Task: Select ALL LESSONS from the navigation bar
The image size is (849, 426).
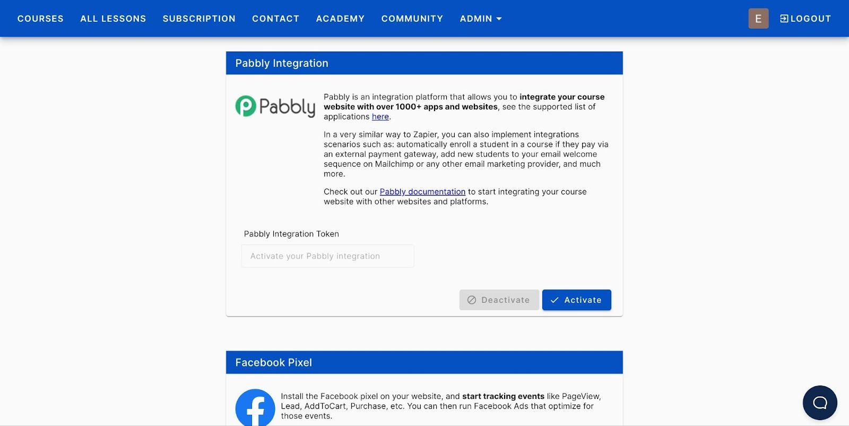Action: [112, 18]
